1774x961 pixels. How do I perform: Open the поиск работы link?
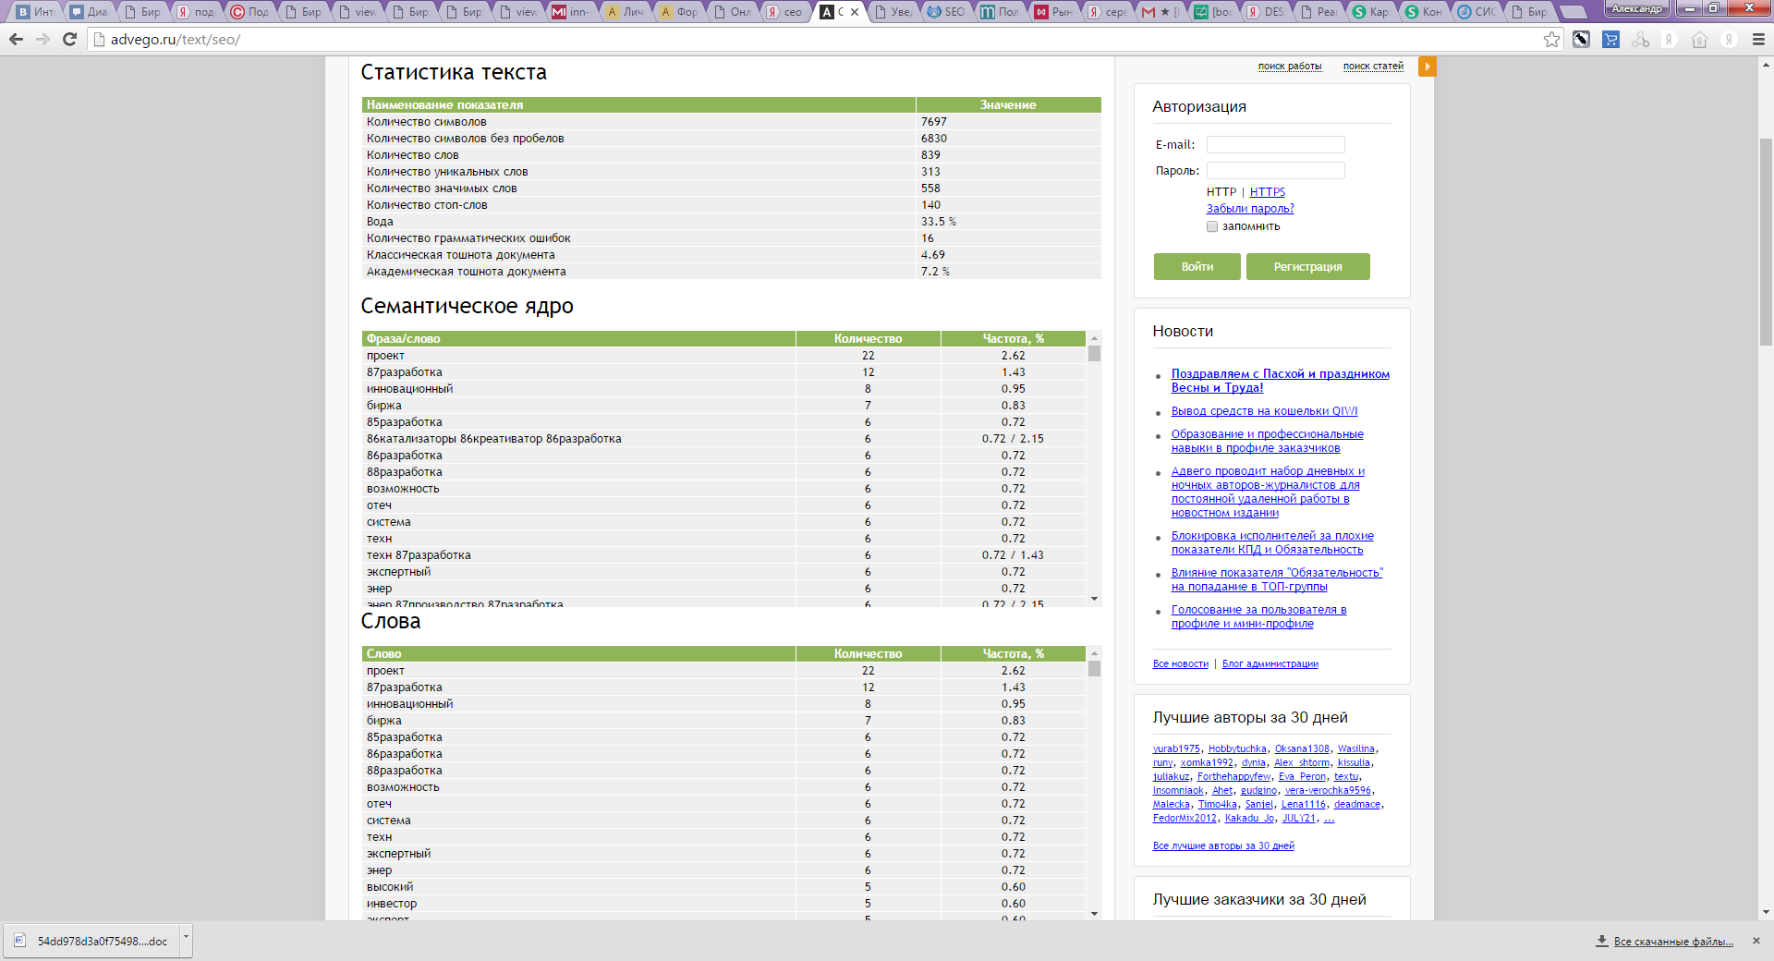(x=1290, y=67)
